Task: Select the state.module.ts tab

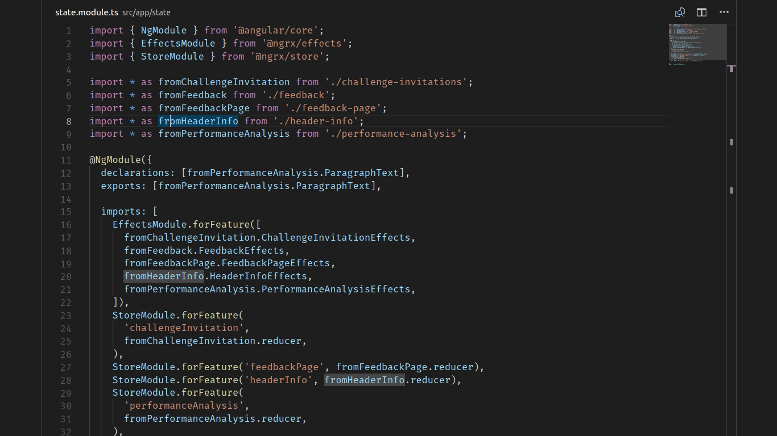Action: 87,12
